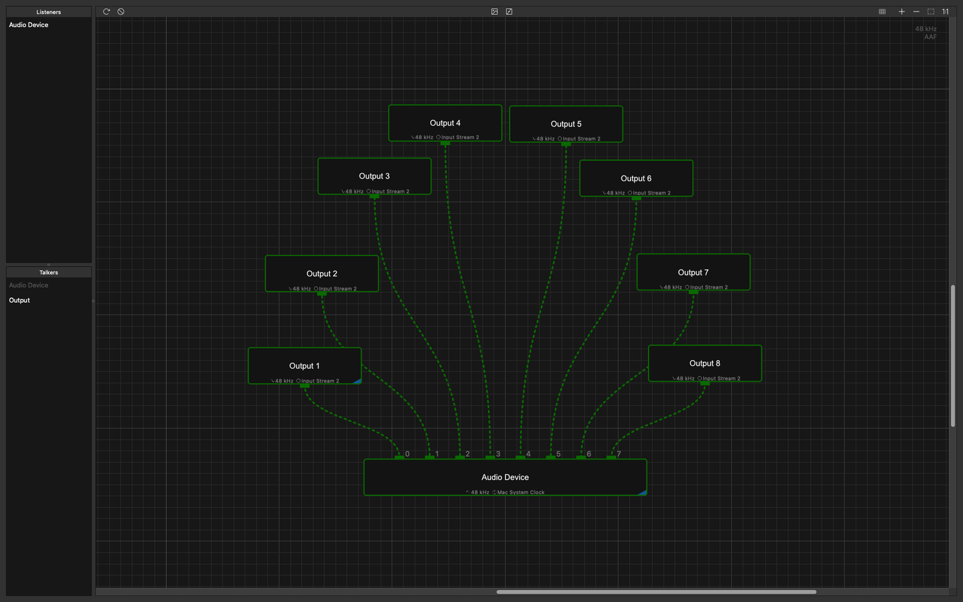Viewport: 963px width, 602px height.
Task: Click "Mac System Clock" on Audio Device node
Action: [521, 493]
